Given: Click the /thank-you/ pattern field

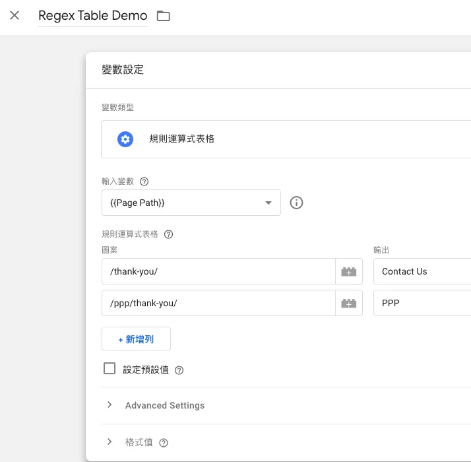Looking at the screenshot, I should click(x=218, y=271).
